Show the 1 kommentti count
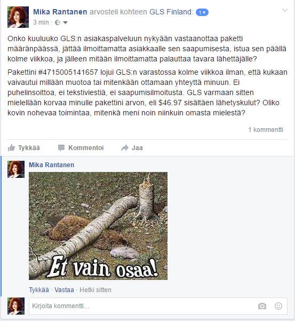Image resolution: width=295 pixels, height=321 pixels. click(x=266, y=130)
